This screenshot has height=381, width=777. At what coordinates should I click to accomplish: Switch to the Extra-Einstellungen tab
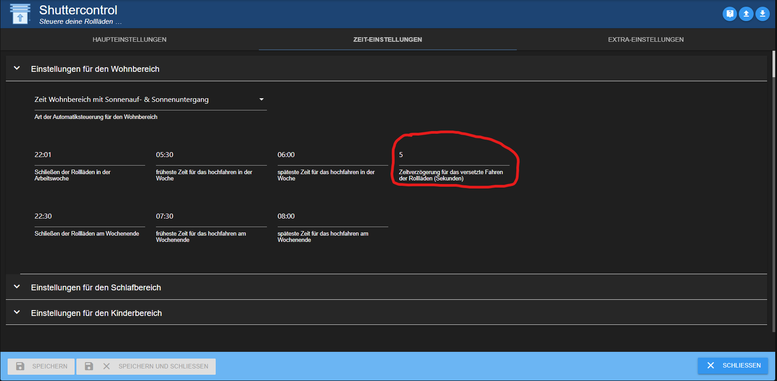pyautogui.click(x=646, y=39)
